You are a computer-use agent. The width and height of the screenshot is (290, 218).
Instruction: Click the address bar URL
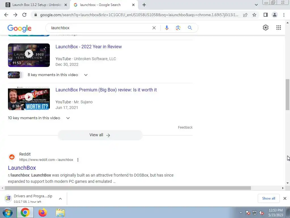139,15
